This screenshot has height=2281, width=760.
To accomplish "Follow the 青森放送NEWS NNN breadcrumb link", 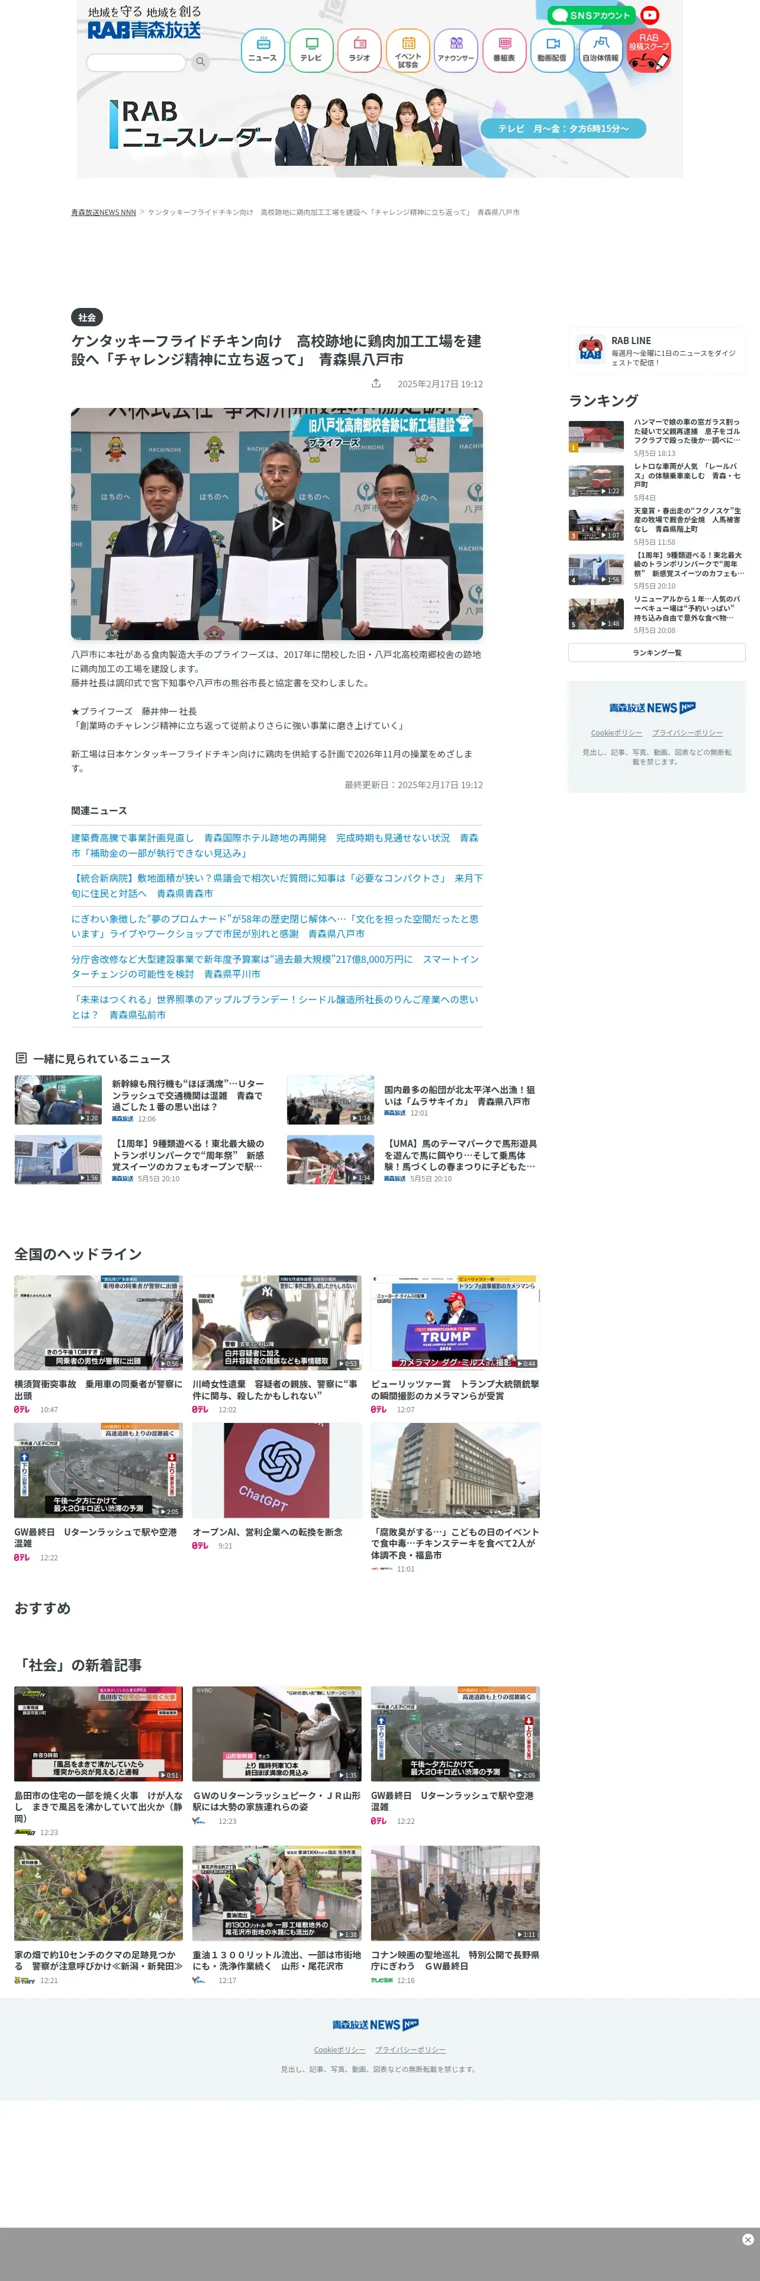I will point(104,213).
